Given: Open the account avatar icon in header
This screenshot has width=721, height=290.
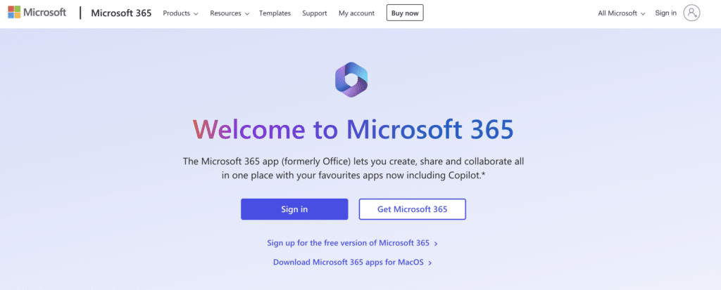Looking at the screenshot, I should coord(691,13).
